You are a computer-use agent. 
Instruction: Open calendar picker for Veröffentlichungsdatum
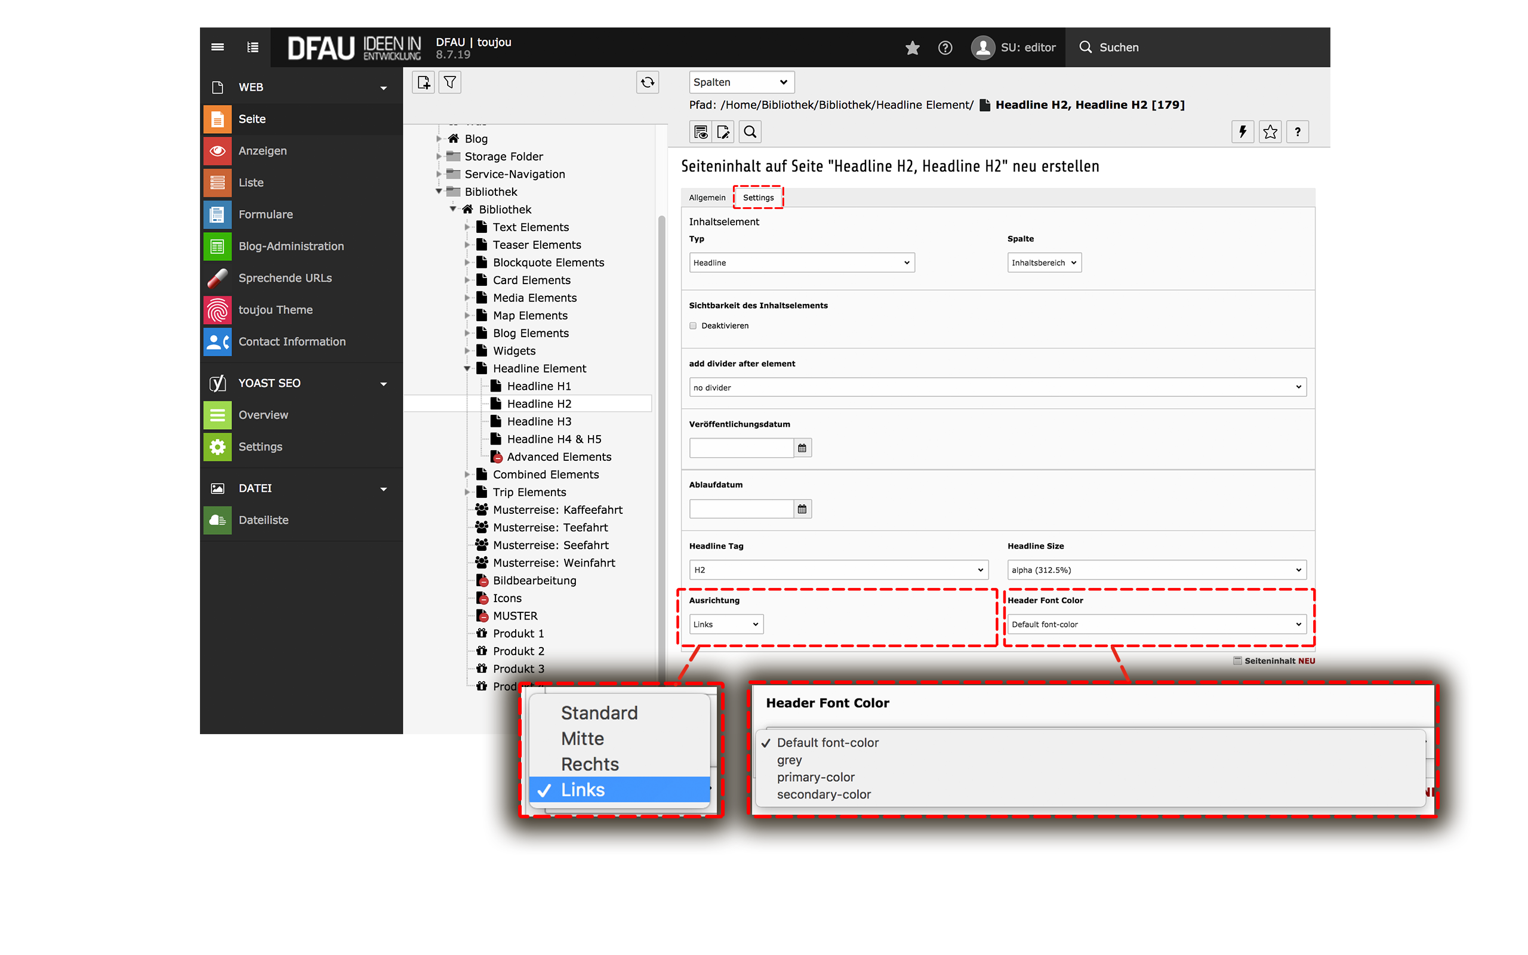[x=802, y=448]
